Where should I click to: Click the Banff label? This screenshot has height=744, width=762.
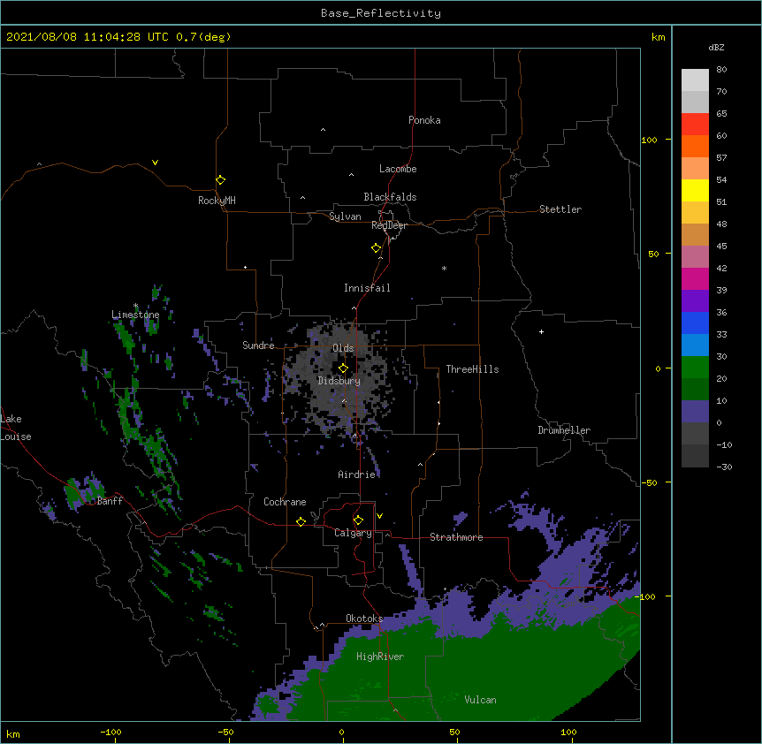[110, 501]
